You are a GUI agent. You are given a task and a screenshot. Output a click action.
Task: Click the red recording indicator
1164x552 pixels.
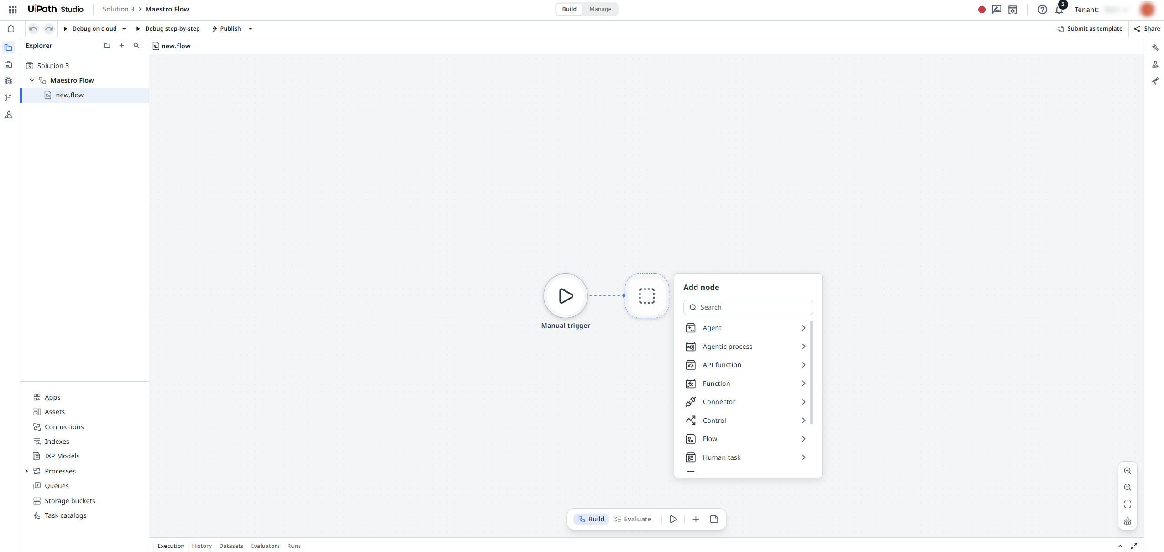click(x=982, y=10)
